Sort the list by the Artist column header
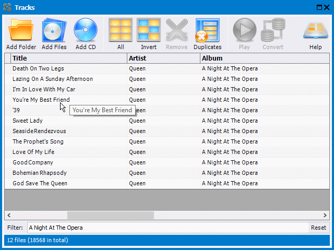This screenshot has height=250, width=334. (x=163, y=58)
